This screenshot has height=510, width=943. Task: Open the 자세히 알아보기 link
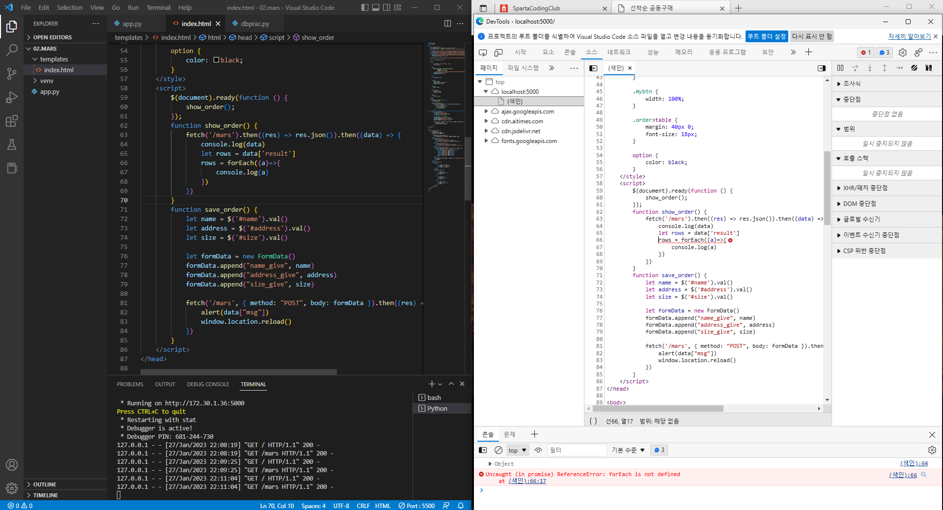[x=909, y=36]
